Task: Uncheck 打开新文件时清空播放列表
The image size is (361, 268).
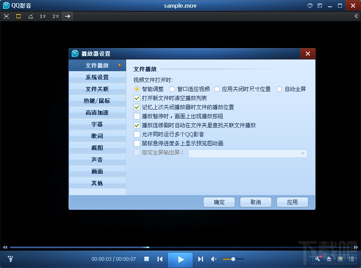Action: 137,98
